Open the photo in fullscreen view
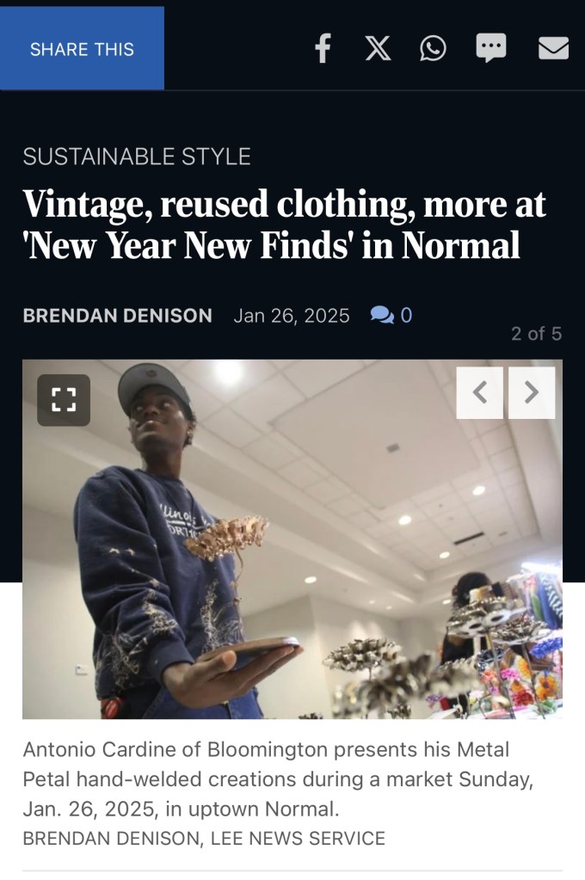 click(64, 400)
